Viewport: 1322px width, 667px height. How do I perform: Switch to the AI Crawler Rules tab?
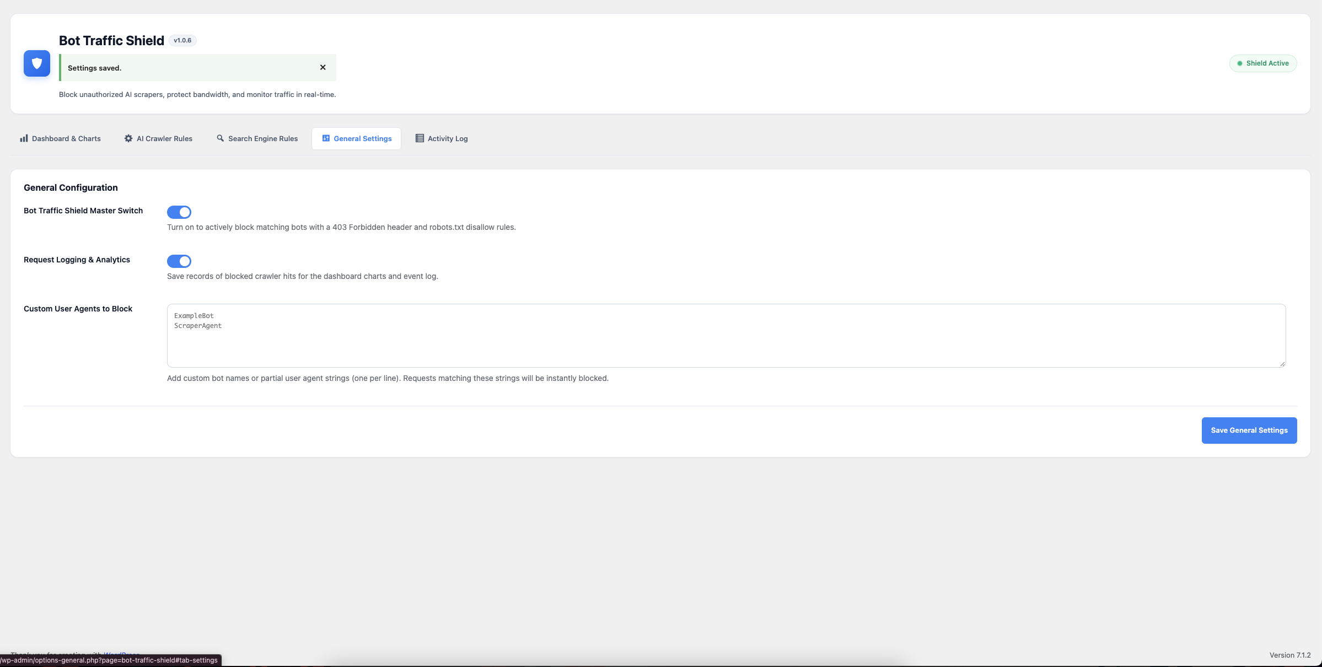tap(158, 138)
